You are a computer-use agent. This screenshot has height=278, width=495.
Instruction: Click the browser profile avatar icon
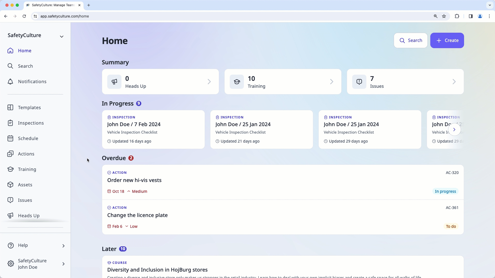point(480,16)
